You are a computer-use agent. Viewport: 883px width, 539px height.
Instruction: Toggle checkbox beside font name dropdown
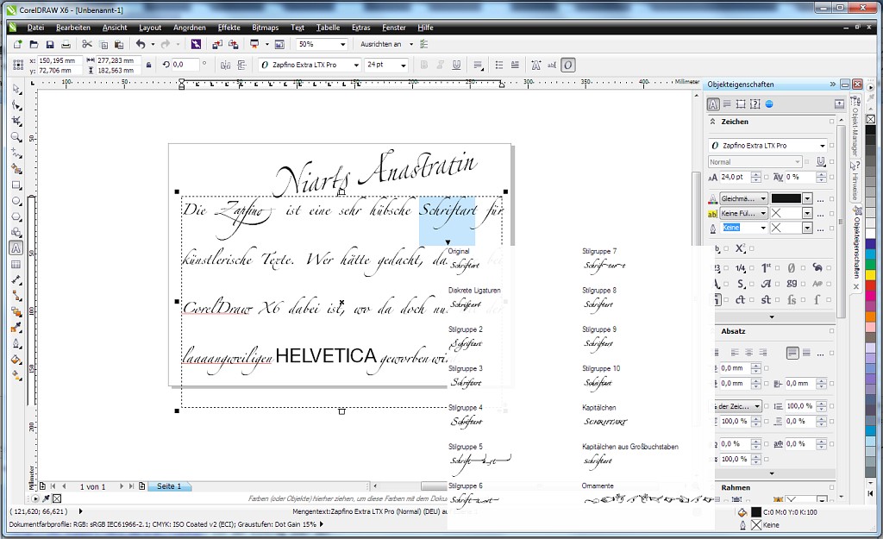tap(832, 145)
